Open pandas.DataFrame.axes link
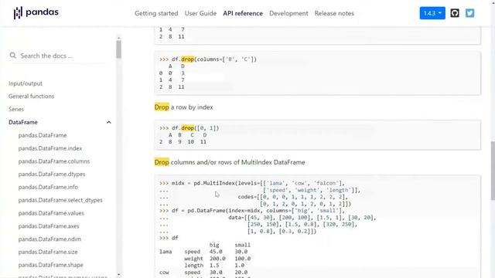 click(x=49, y=226)
